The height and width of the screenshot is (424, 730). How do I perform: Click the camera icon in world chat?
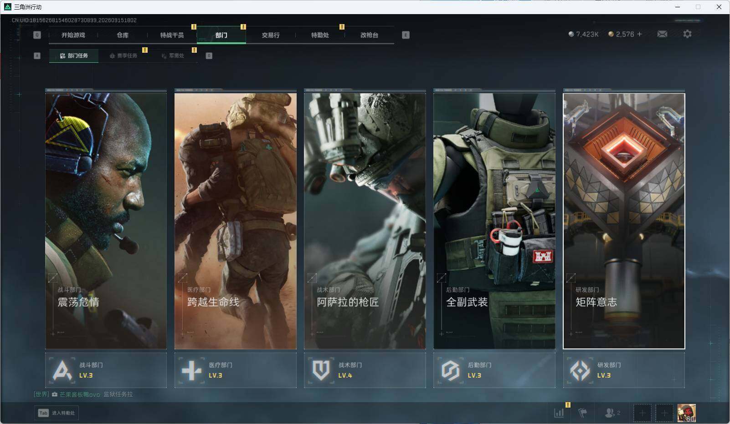click(55, 394)
